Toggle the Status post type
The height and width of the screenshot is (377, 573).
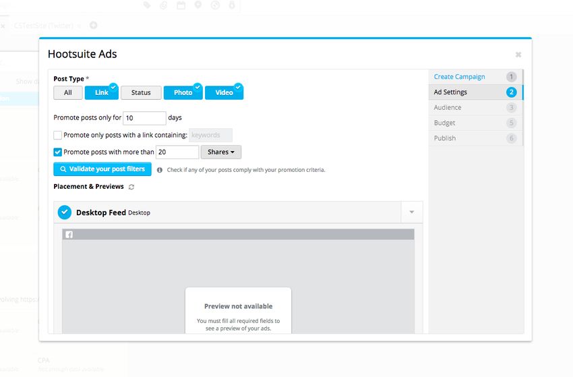(x=141, y=92)
